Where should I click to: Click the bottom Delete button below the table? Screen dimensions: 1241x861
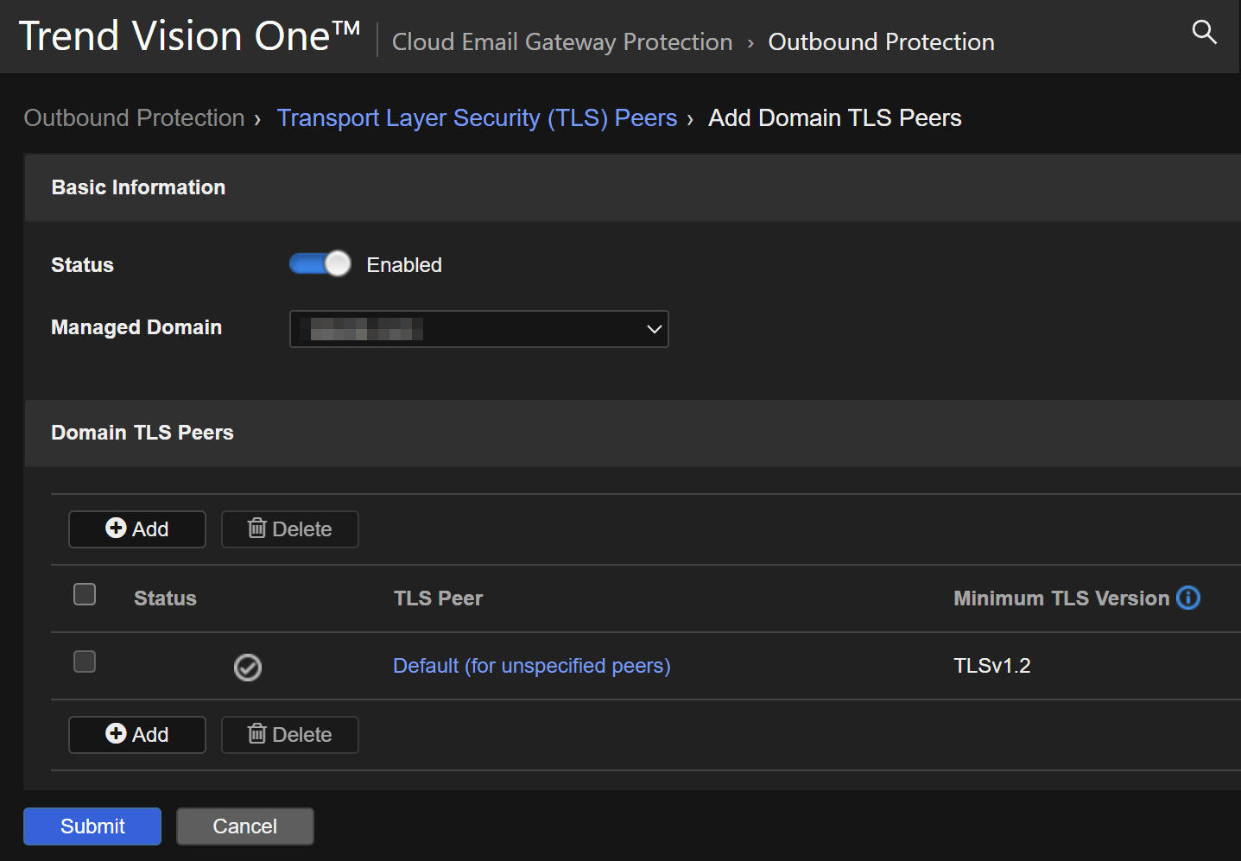point(290,735)
